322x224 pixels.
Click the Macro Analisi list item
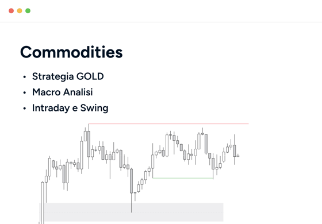(x=63, y=92)
